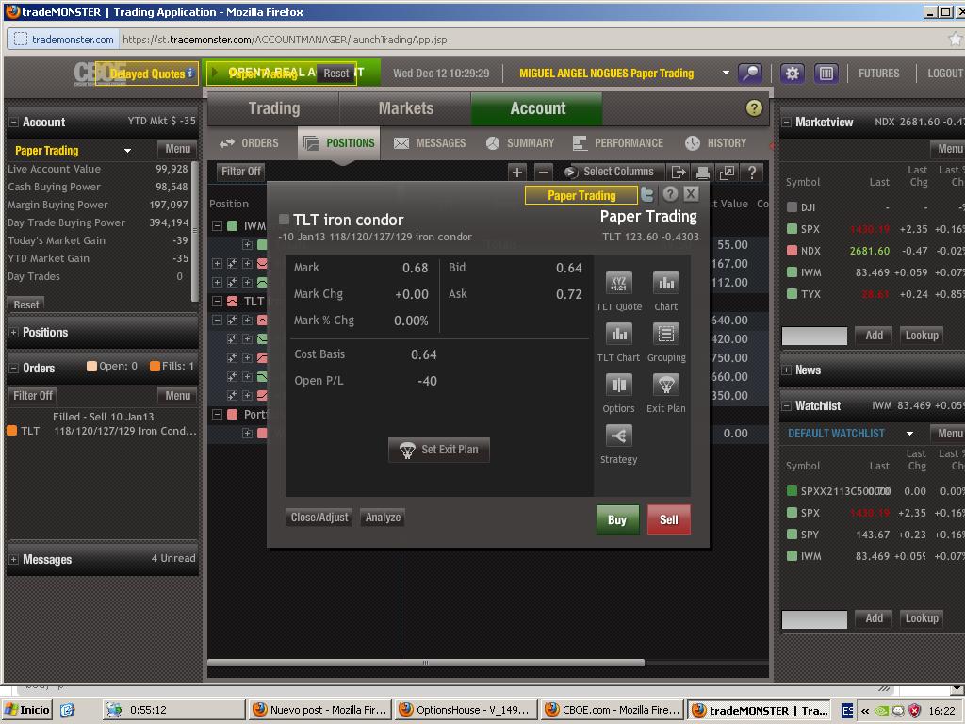Open Paper Trading account dropdown in sidebar
This screenshot has width=965, height=724.
tap(127, 151)
